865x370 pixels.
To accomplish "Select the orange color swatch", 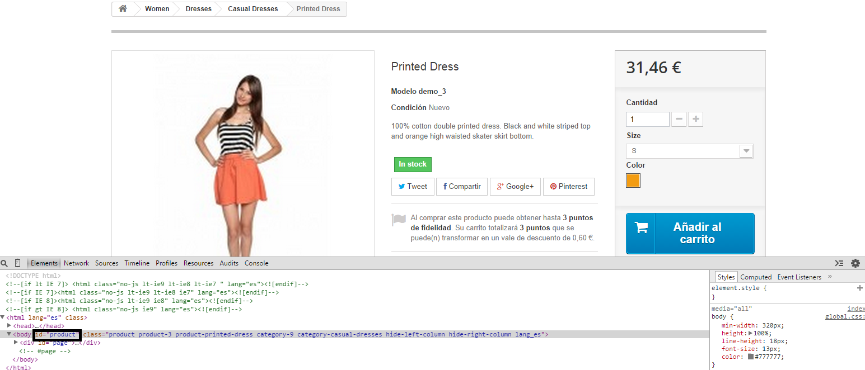I will tap(633, 181).
